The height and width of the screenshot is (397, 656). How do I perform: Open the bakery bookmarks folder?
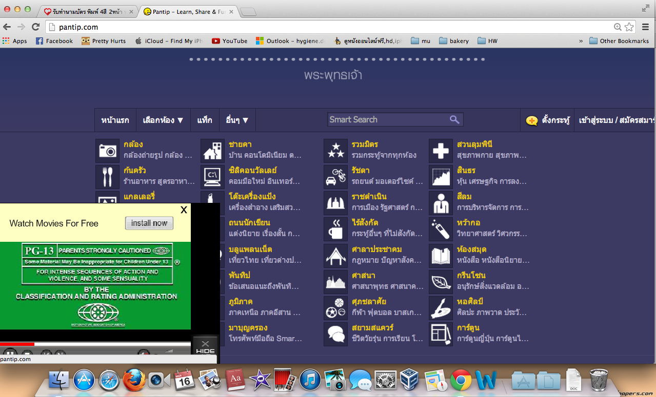coord(454,41)
